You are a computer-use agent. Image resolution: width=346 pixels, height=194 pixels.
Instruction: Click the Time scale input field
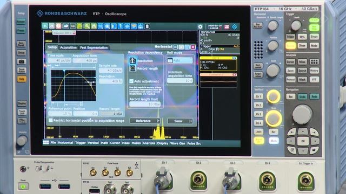[59, 60]
